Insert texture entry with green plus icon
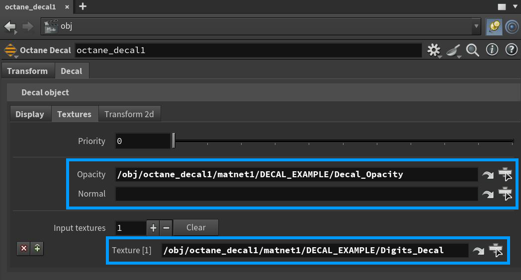 (37, 249)
